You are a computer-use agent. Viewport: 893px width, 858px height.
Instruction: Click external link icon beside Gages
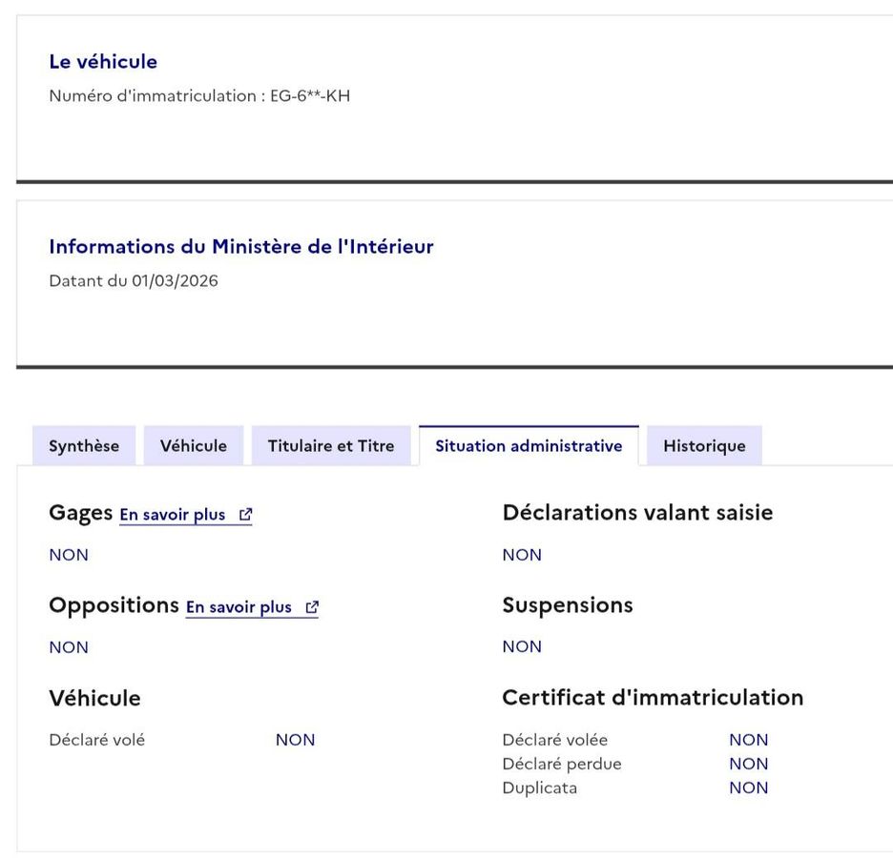click(246, 515)
